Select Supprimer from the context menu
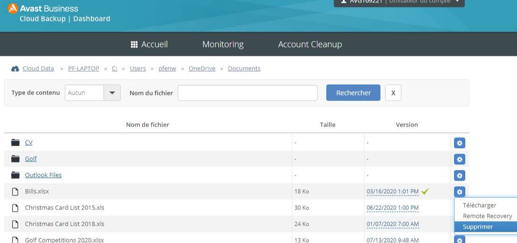Image resolution: width=517 pixels, height=243 pixels. [x=477, y=227]
